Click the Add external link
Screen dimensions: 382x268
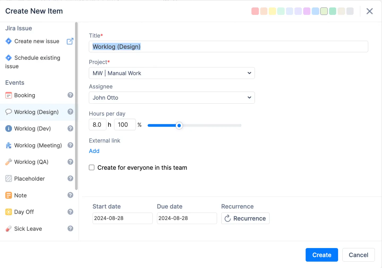click(94, 151)
